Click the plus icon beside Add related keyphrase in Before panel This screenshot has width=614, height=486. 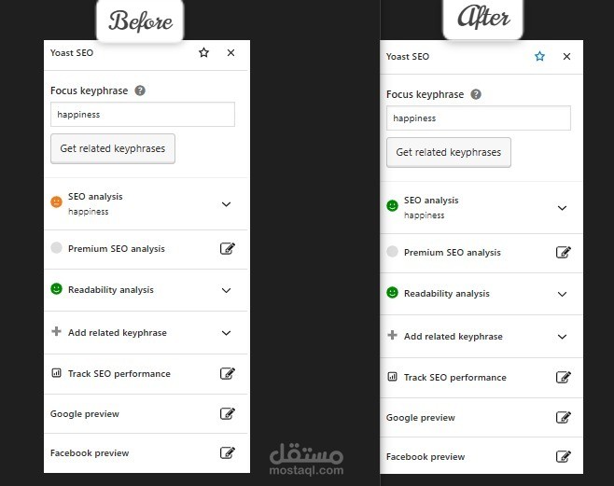pyautogui.click(x=56, y=331)
